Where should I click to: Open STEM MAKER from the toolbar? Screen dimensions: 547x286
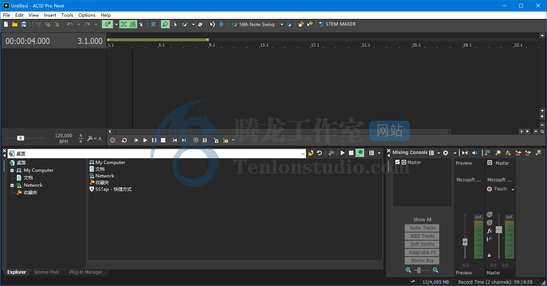click(x=337, y=24)
